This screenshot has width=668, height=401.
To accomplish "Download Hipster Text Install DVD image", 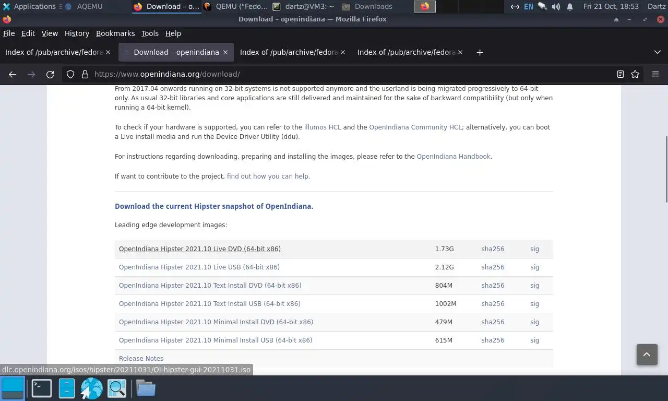I will [x=210, y=286].
